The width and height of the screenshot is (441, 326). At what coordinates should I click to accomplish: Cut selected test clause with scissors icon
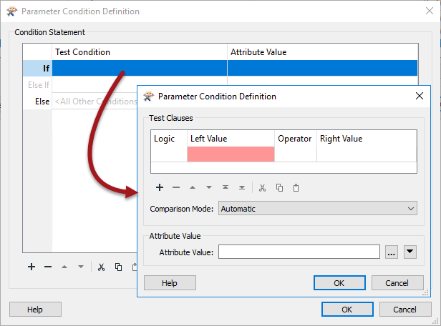(263, 187)
